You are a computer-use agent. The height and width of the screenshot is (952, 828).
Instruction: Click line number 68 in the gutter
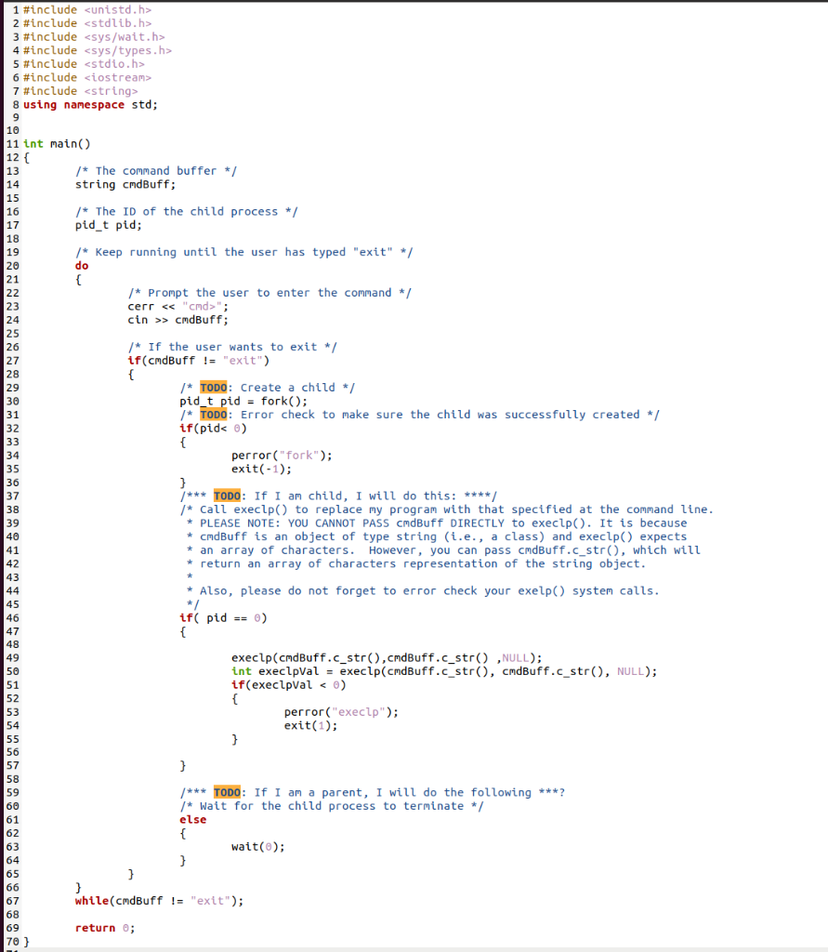13,915
